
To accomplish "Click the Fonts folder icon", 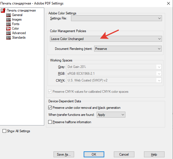I will click(x=8, y=24).
